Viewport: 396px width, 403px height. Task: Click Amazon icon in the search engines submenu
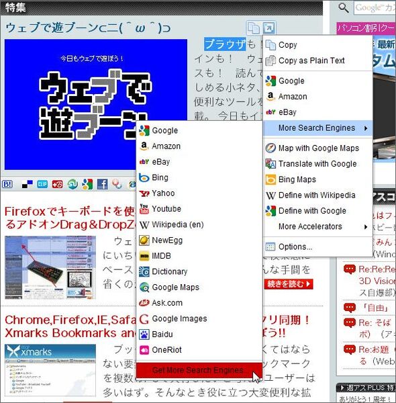tap(144, 146)
